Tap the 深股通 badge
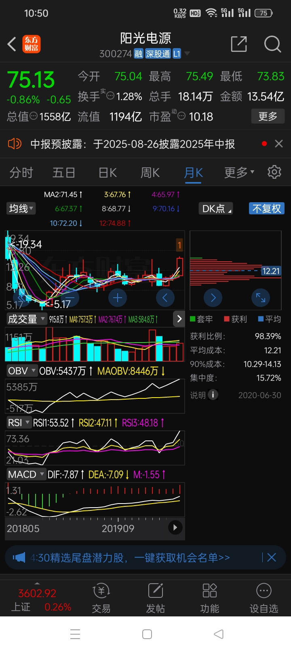The image size is (291, 652). [158, 54]
